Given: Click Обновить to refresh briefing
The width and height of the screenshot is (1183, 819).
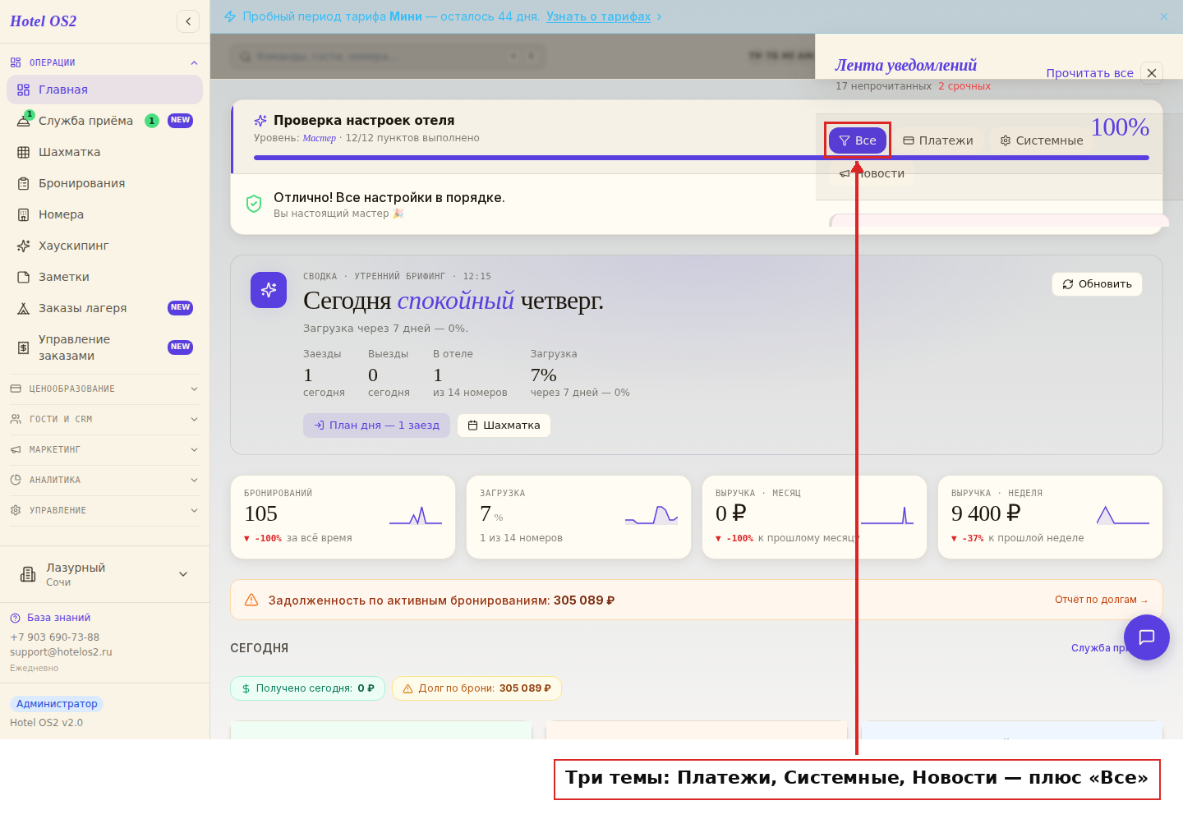Looking at the screenshot, I should pos(1097,284).
